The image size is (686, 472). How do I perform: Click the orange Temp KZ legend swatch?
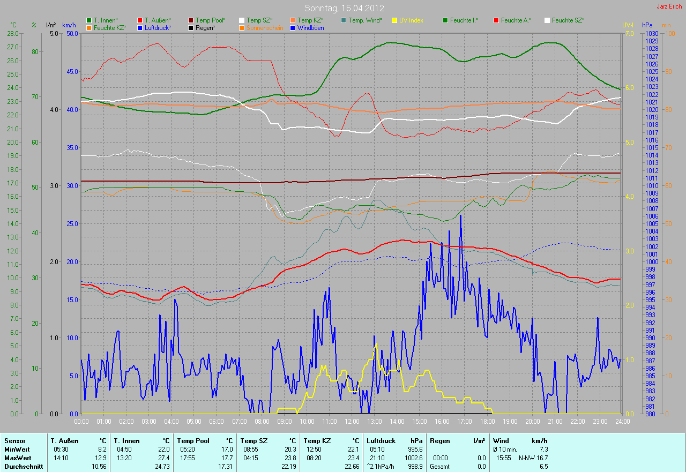[x=293, y=20]
